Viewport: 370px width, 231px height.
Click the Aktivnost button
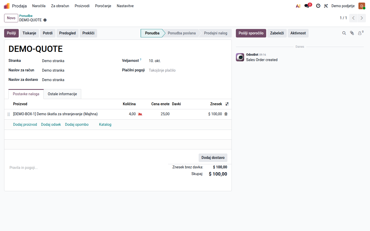tap(298, 33)
